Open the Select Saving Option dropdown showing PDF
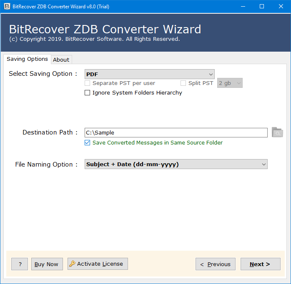291x284 pixels. click(150, 74)
